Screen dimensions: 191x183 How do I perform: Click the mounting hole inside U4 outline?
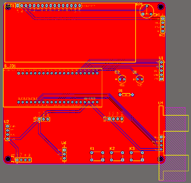(161, 159)
